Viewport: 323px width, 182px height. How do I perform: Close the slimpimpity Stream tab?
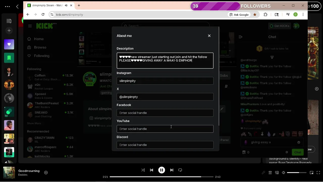point(71,5)
